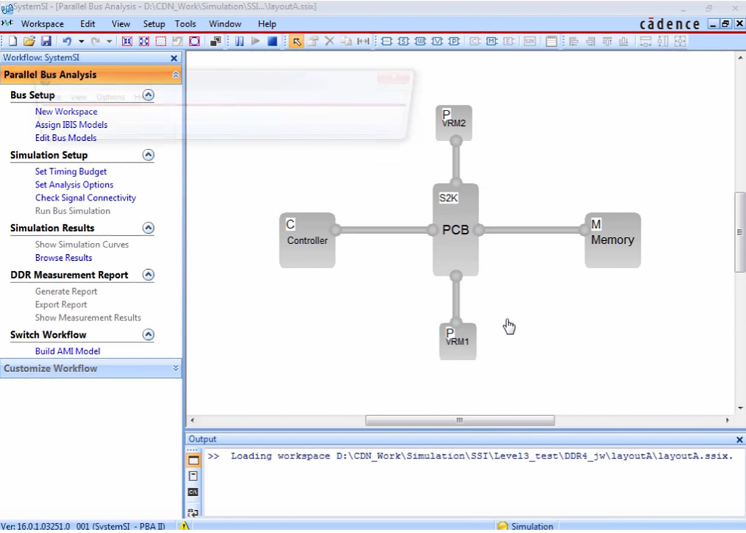Screen dimensions: 746x533
Task: Click the Redo arrow icon
Action: pyautogui.click(x=96, y=42)
